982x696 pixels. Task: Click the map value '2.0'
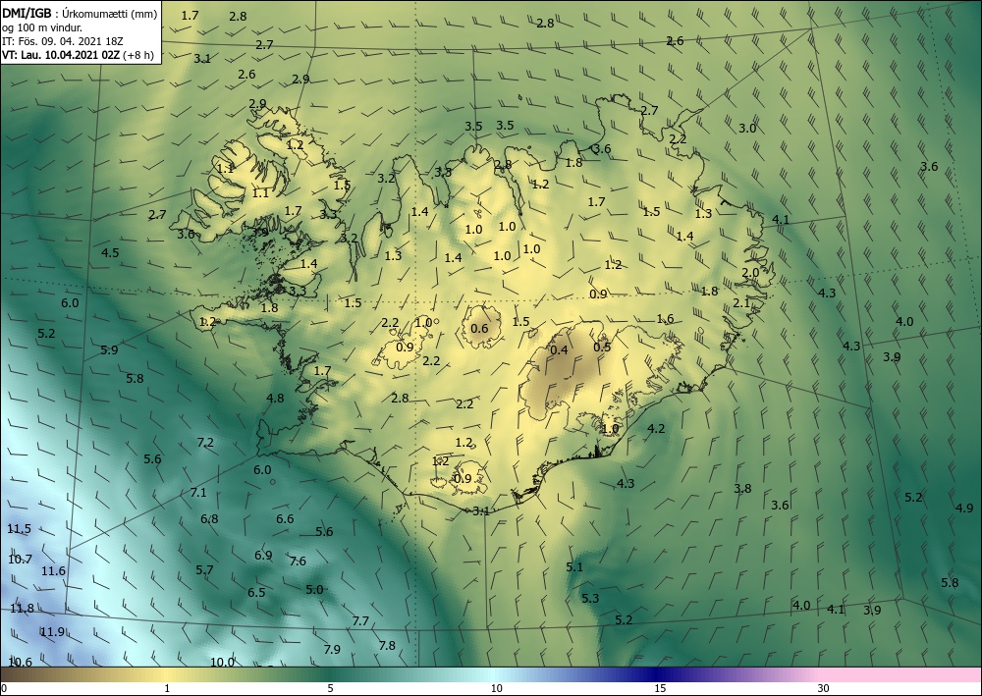pos(750,273)
